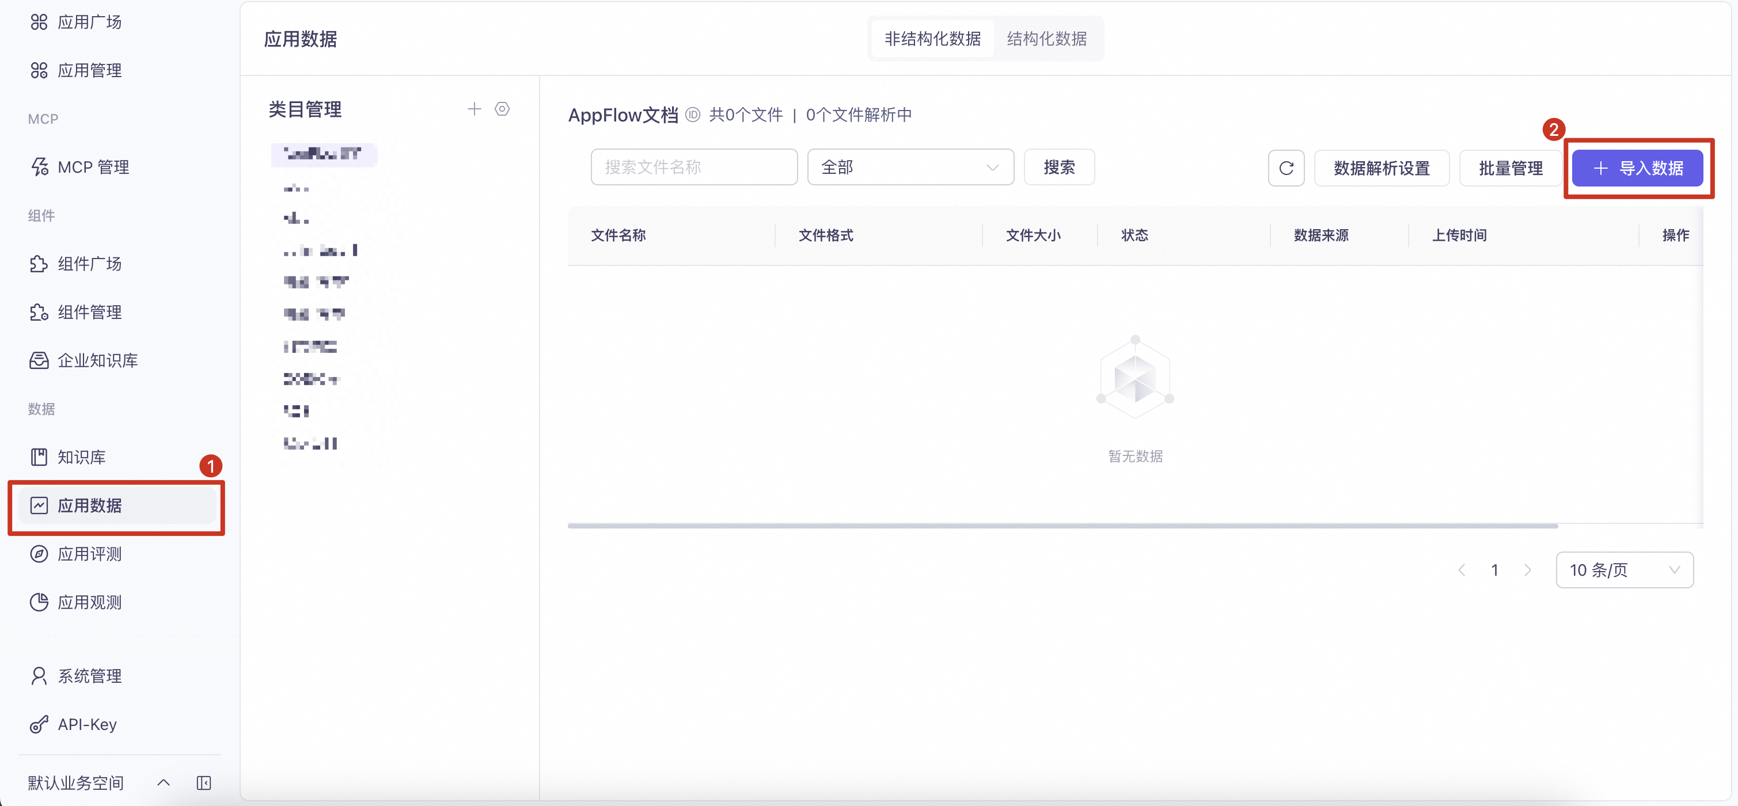
Task: Click the refresh icon button
Action: click(1285, 168)
